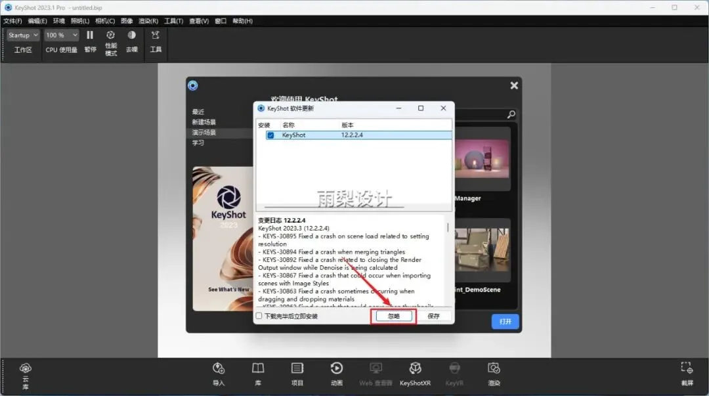709x396 pixels.
Task: Uncheck the KeyShot 12.2.2.4 install checkbox
Action: click(x=270, y=135)
